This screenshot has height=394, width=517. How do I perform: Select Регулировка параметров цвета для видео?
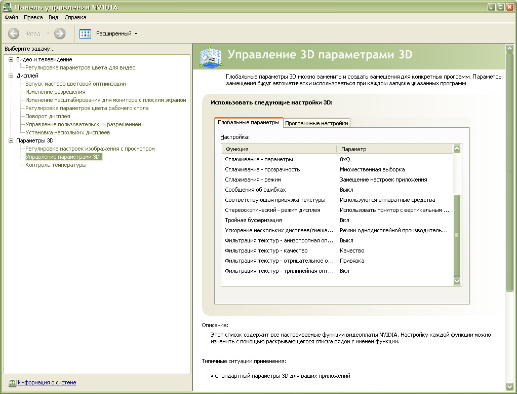pyautogui.click(x=81, y=67)
